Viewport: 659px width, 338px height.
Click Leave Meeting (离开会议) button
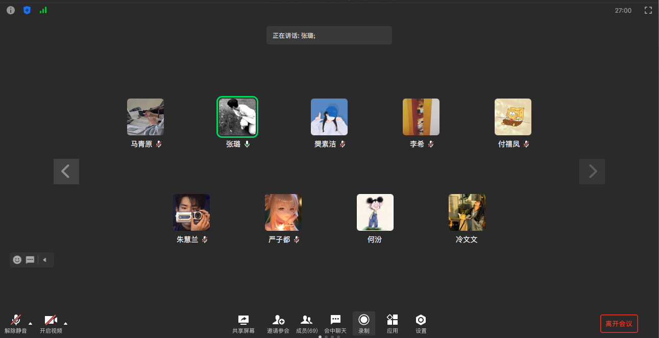619,324
